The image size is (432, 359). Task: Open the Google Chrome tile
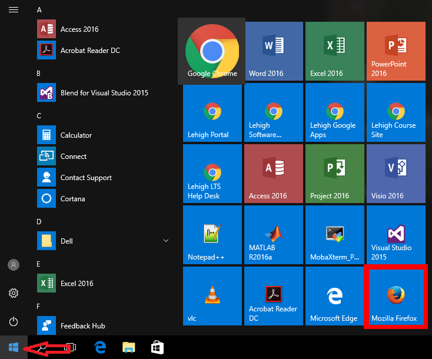click(212, 51)
